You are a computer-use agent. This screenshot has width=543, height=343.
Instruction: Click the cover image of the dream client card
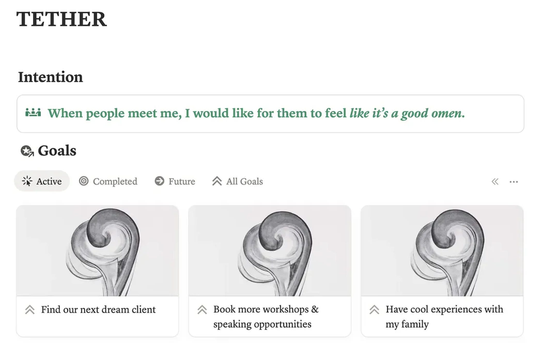[x=97, y=251]
